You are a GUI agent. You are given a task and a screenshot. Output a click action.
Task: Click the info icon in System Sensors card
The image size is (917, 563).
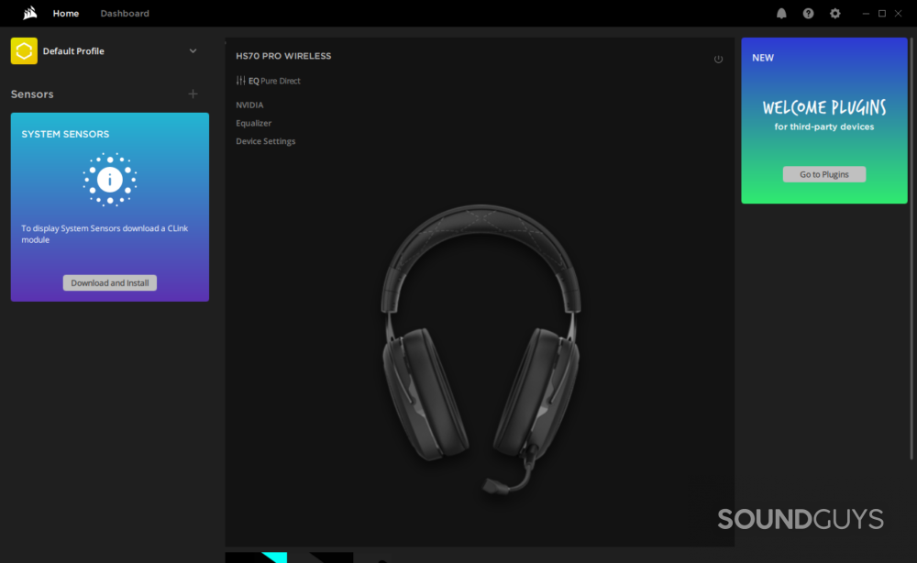(x=109, y=179)
